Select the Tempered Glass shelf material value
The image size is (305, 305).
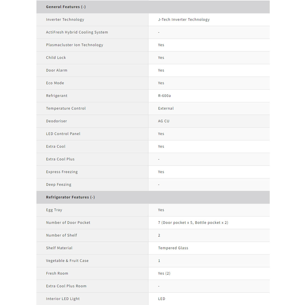pos(173,248)
